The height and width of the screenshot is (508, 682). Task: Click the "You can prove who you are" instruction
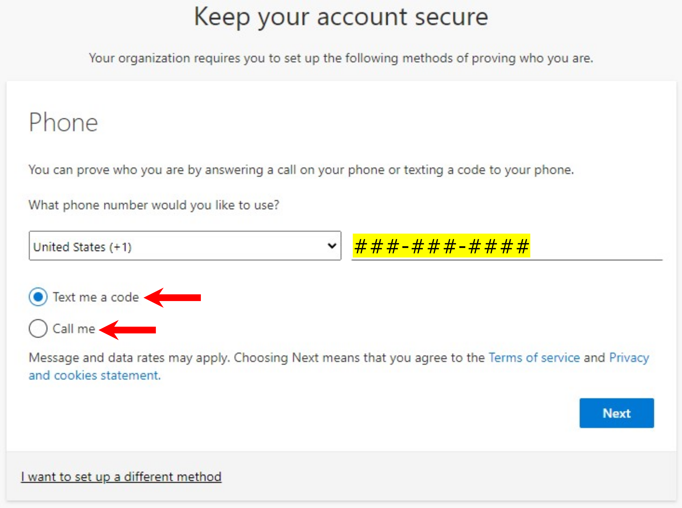[x=301, y=170]
